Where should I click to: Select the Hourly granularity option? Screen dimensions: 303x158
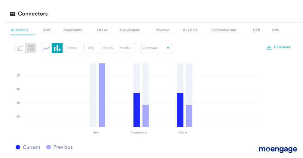point(72,48)
